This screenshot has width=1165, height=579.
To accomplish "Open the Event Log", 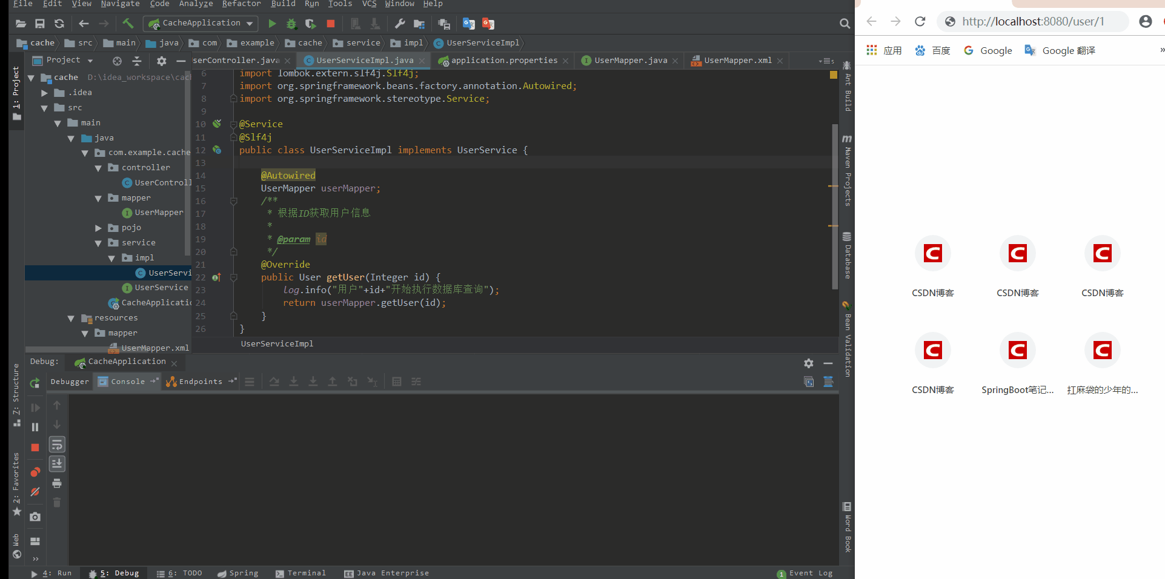I will (805, 573).
